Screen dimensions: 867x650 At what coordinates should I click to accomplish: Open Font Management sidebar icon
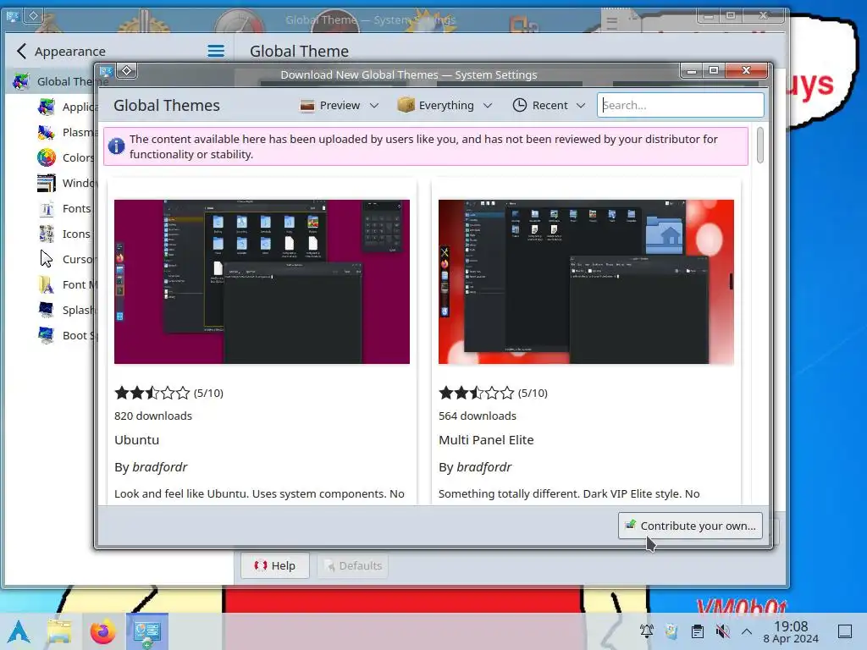pos(47,284)
